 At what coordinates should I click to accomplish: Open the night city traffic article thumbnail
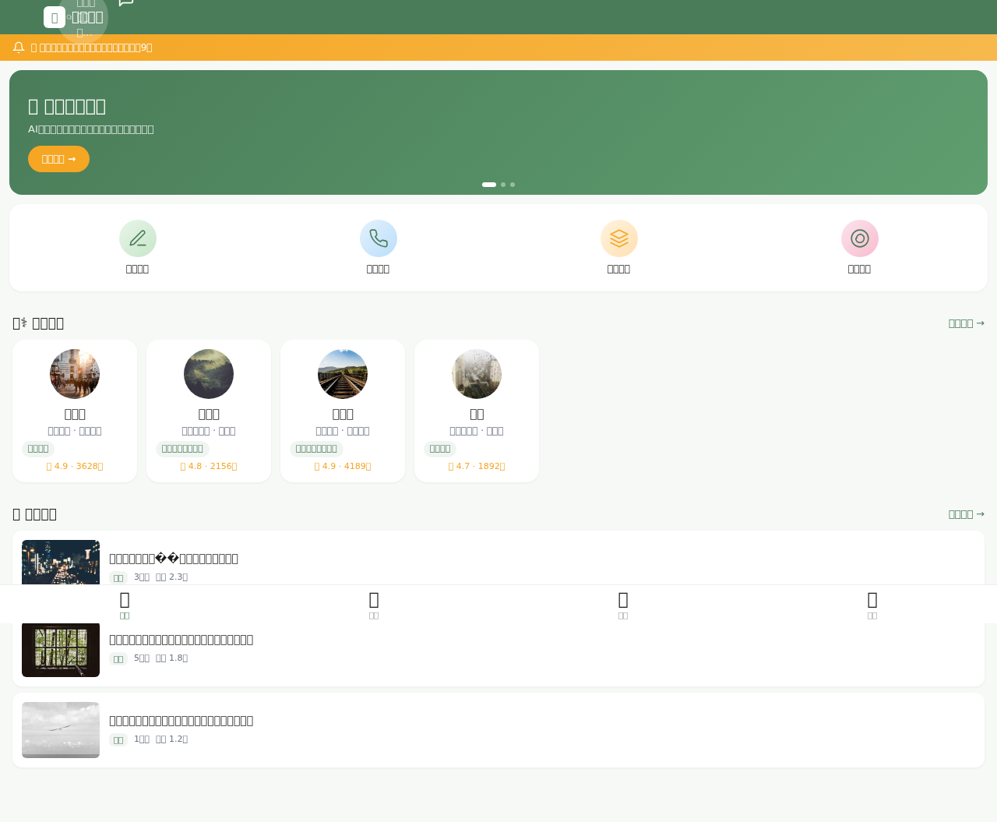pos(61,563)
